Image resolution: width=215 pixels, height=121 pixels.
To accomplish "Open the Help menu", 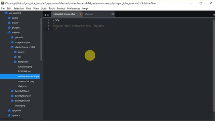I will tap(85, 8).
